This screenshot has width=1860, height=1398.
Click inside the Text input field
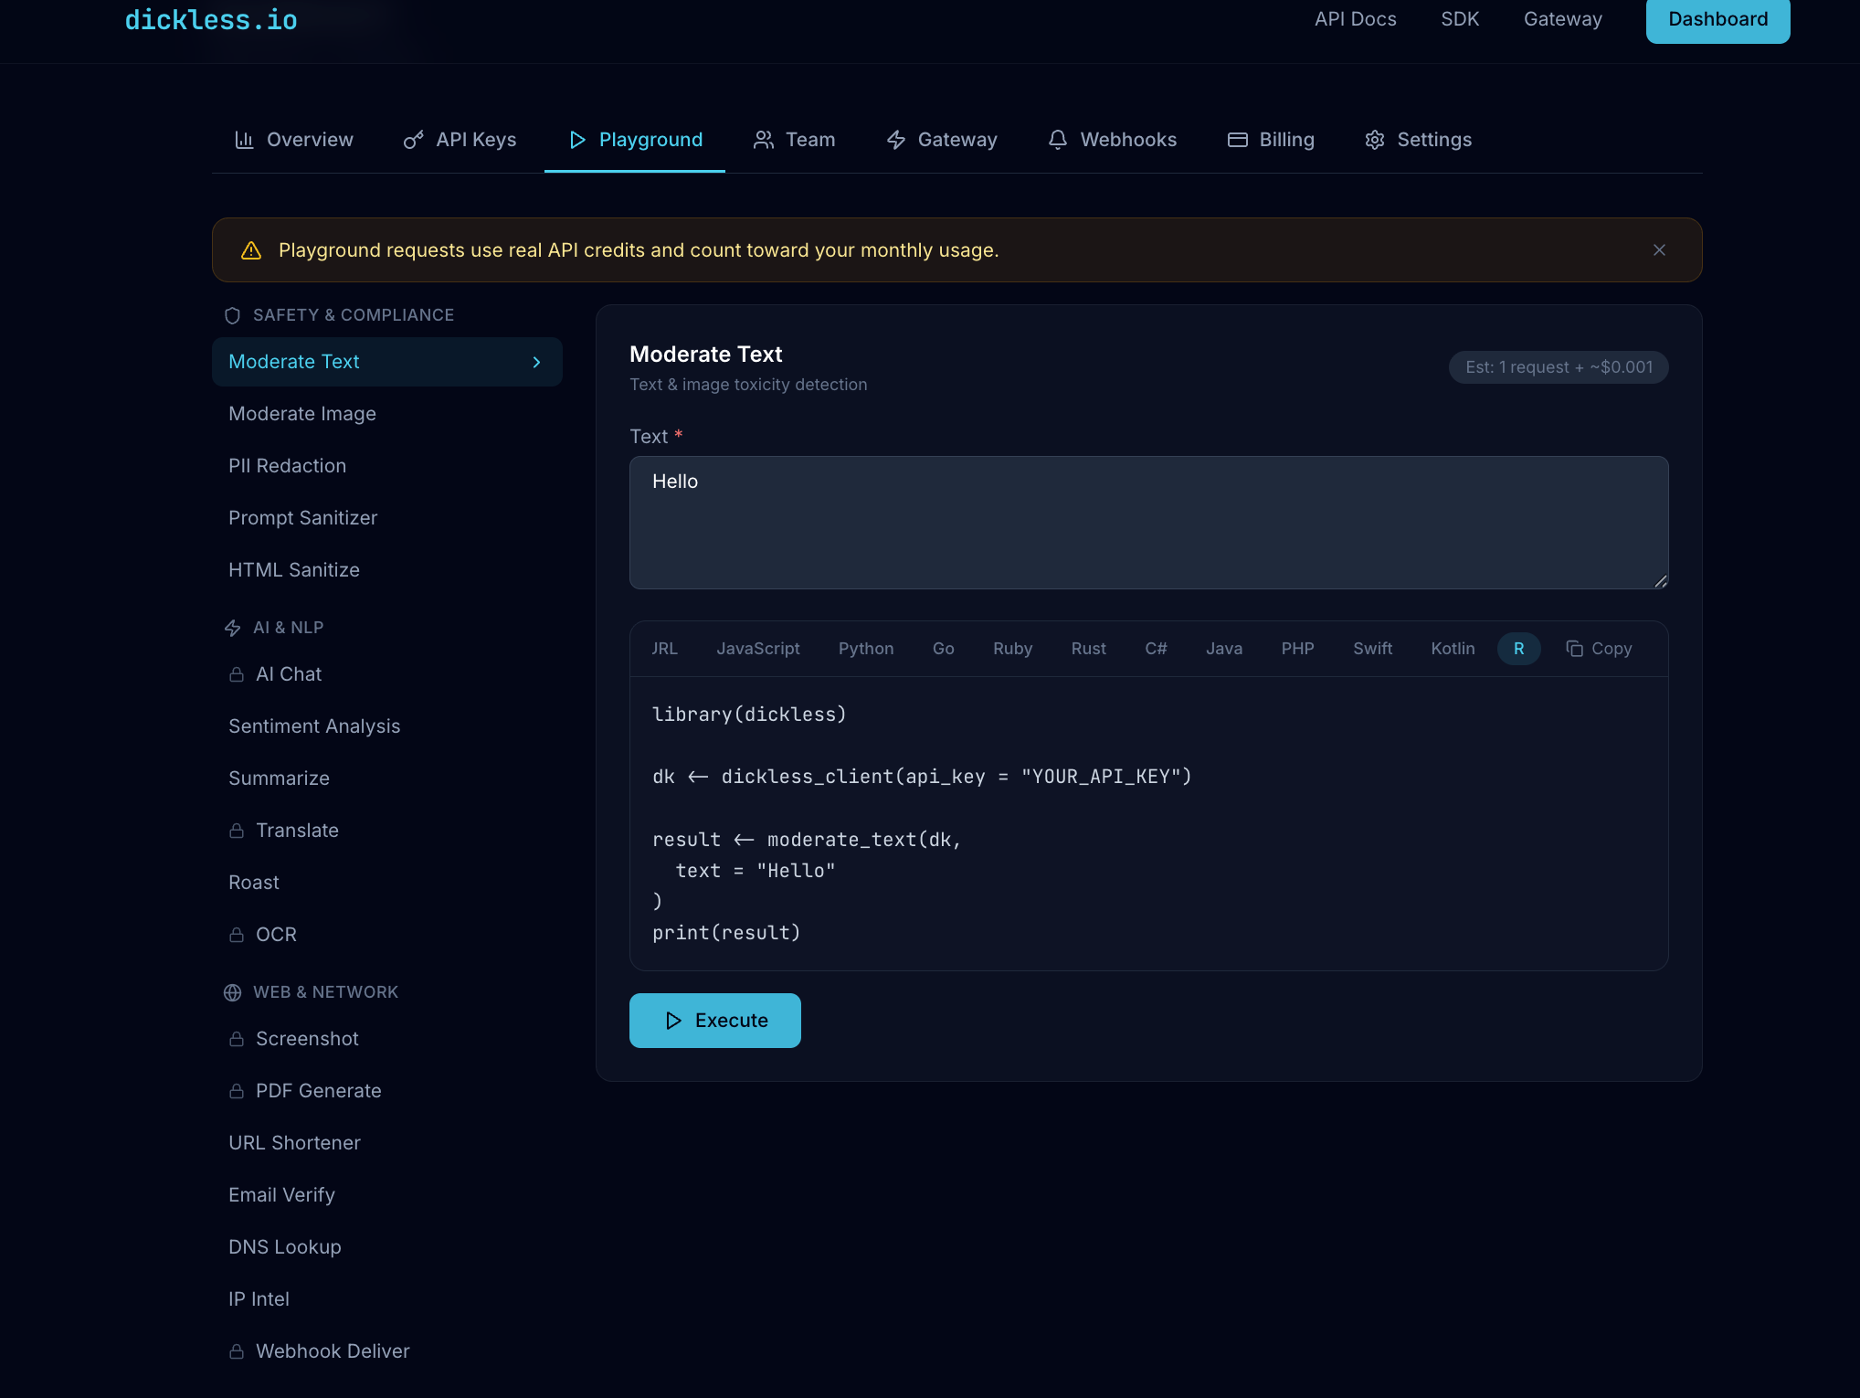pyautogui.click(x=1147, y=523)
